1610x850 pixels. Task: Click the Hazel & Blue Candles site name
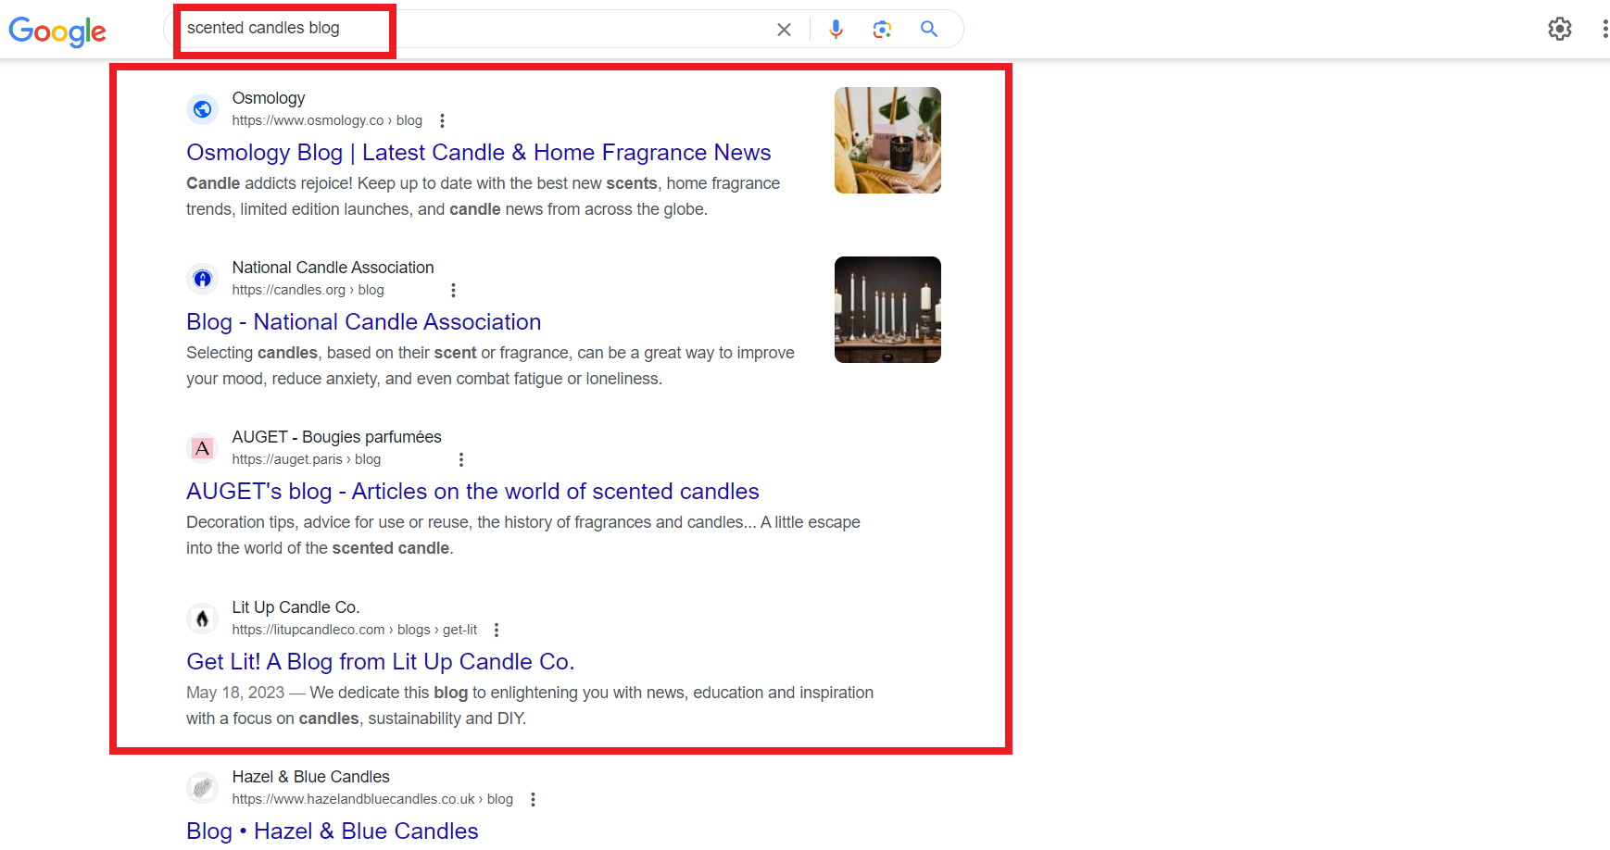[310, 777]
